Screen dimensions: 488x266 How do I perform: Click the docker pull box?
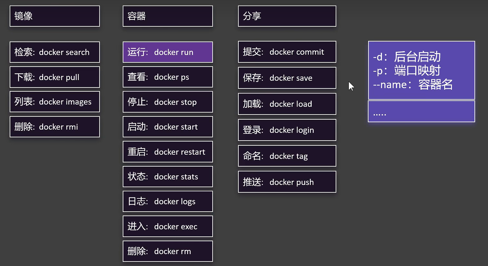point(54,77)
